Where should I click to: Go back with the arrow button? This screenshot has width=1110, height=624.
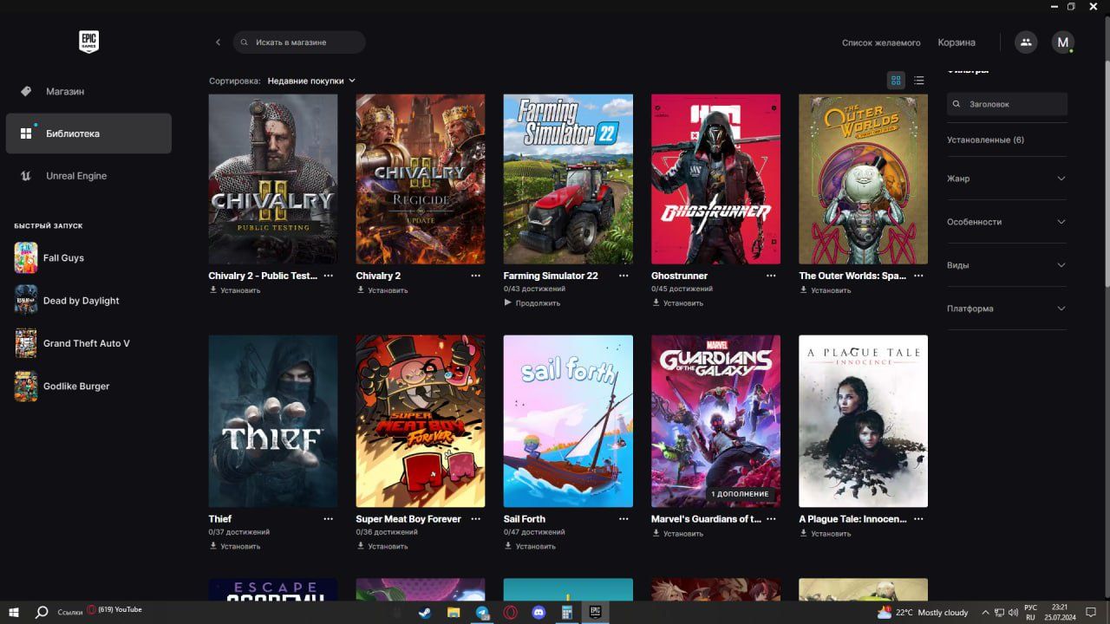coord(218,42)
